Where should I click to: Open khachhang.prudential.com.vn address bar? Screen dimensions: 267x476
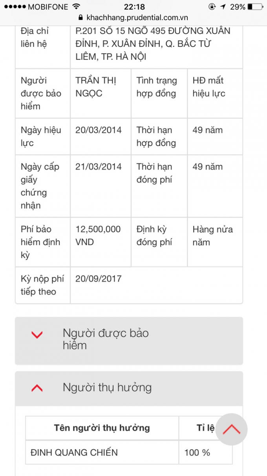click(133, 17)
